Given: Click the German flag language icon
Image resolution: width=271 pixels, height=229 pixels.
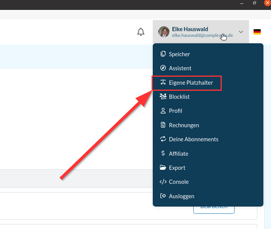Looking at the screenshot, I should click(257, 32).
